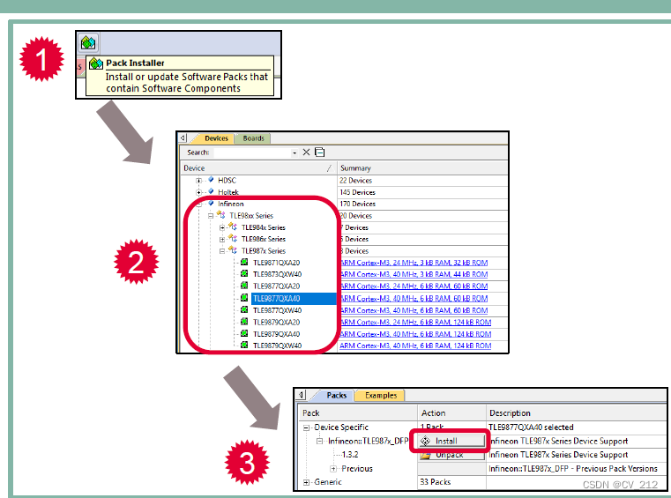Select device TLE9879QXA40
This screenshot has height=498, width=671.
(x=277, y=334)
